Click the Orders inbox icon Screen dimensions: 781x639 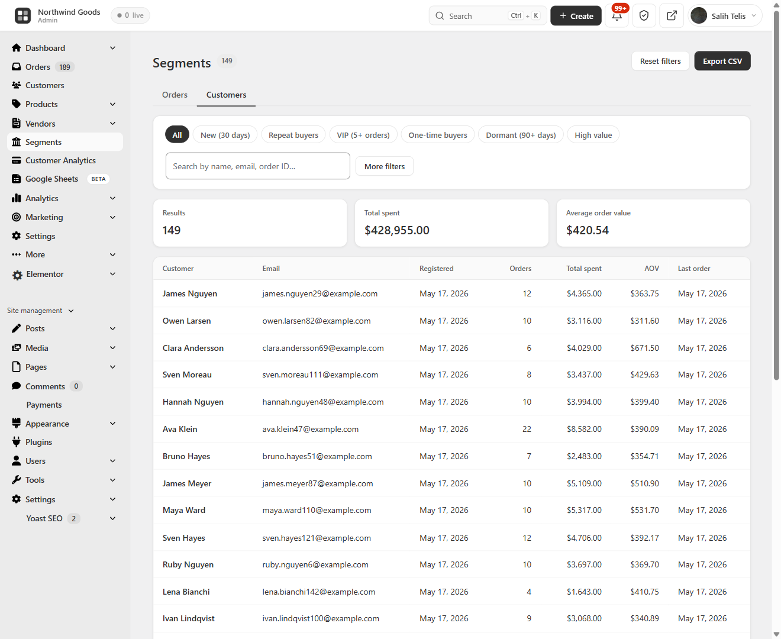point(17,67)
